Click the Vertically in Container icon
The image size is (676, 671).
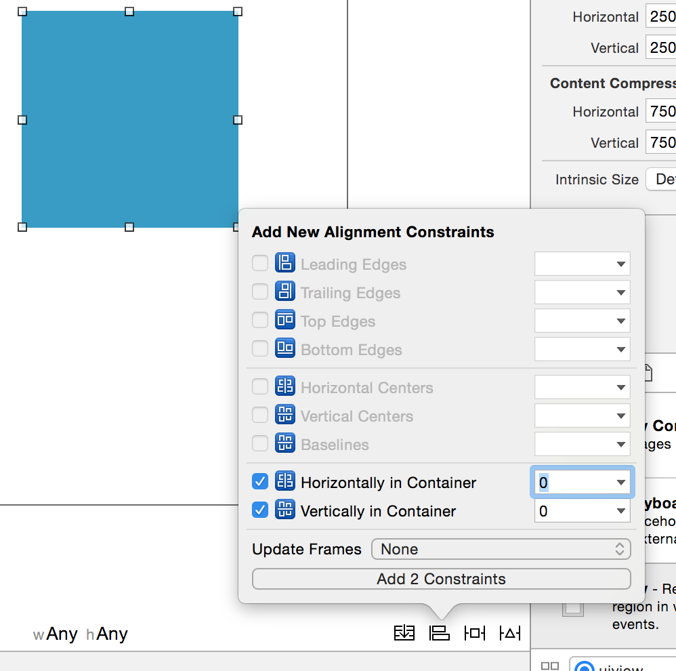pos(285,510)
